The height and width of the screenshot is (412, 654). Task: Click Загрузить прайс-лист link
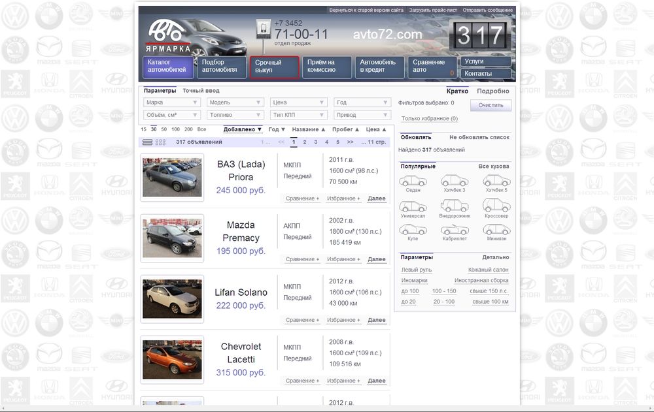433,10
